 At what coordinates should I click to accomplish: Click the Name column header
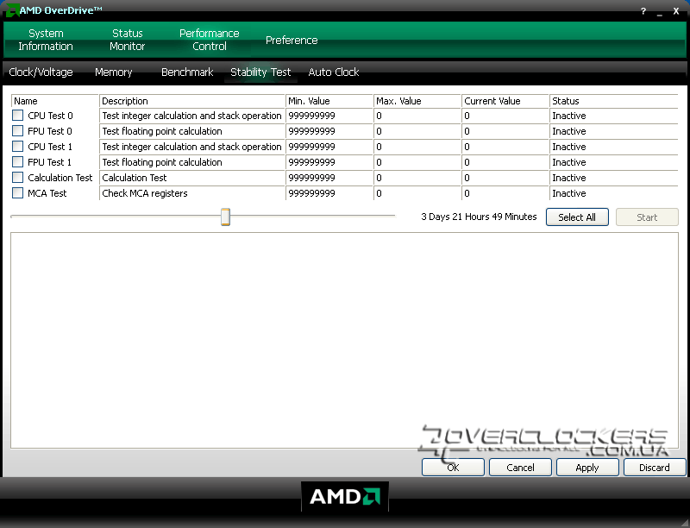point(54,101)
